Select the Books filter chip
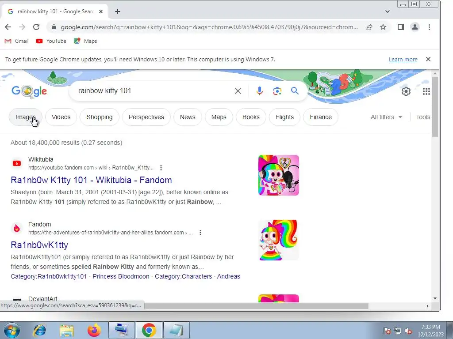Screen dimensions: 453x339 point(251,117)
